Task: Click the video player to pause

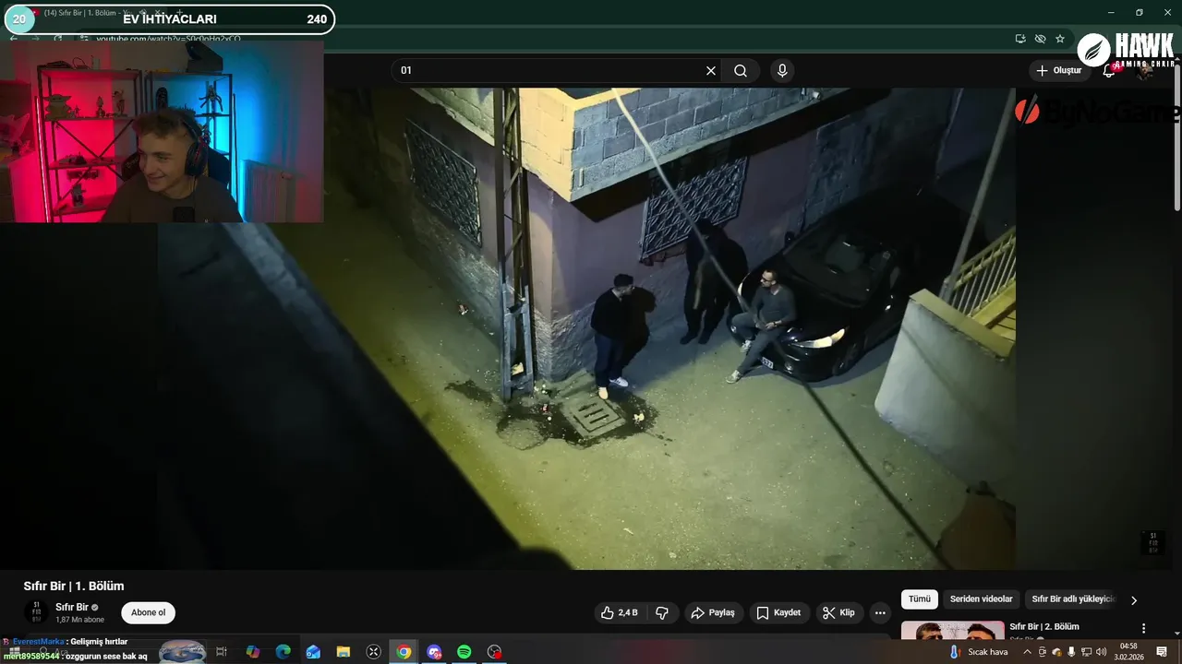Action: [x=591, y=328]
